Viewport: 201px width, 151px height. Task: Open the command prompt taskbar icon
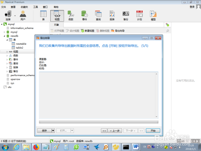click(x=126, y=147)
